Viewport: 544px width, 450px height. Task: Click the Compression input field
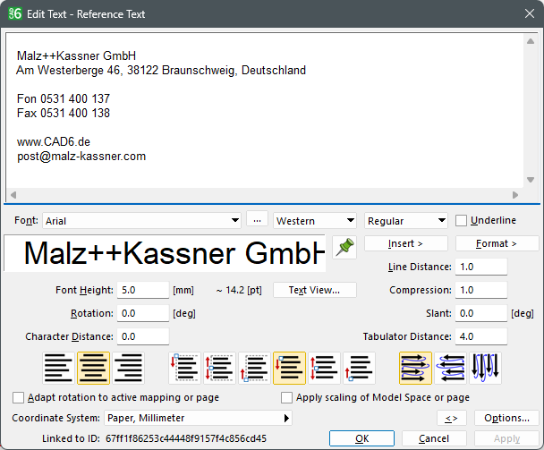coord(481,290)
